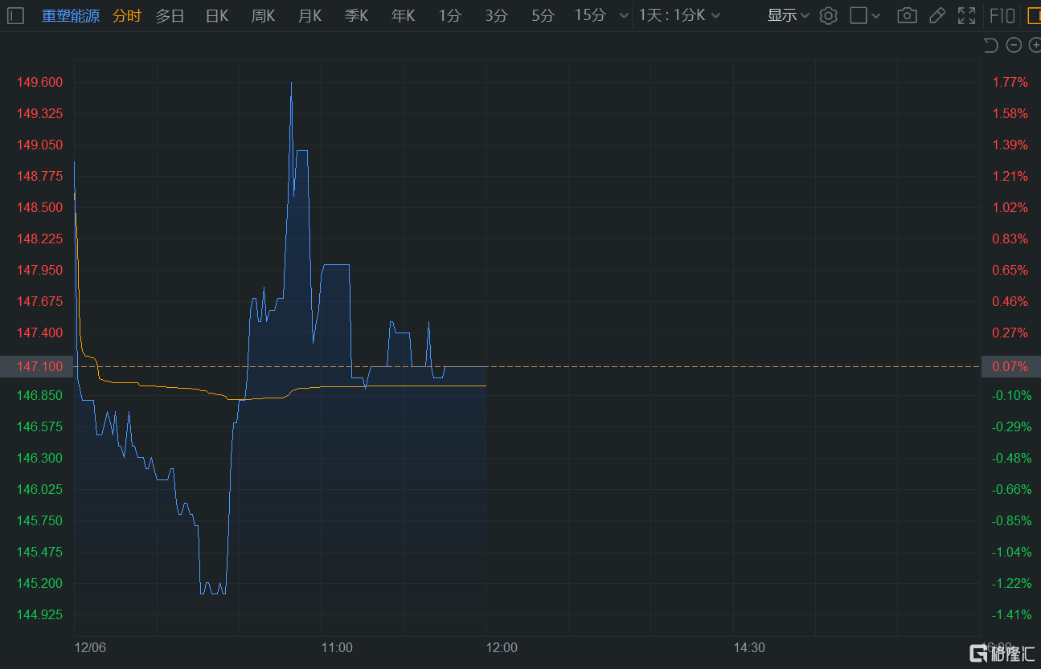Click the 144.925 price axis label
The width and height of the screenshot is (1041, 669).
pyautogui.click(x=40, y=614)
